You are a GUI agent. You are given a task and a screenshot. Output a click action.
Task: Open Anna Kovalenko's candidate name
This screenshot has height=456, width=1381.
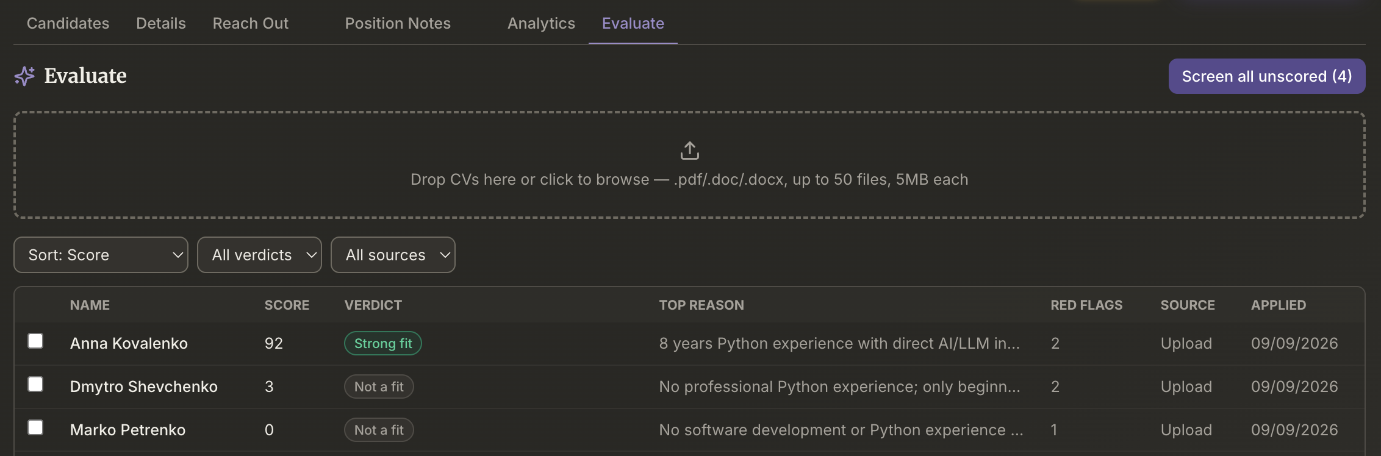(x=129, y=343)
